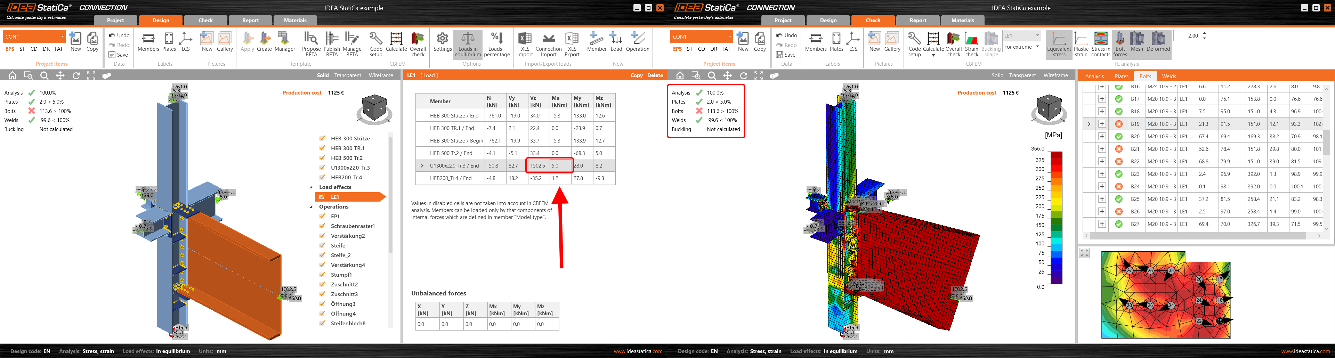Increase the deformation scale 2.00 stepper
The height and width of the screenshot is (358, 1335).
[1204, 33]
